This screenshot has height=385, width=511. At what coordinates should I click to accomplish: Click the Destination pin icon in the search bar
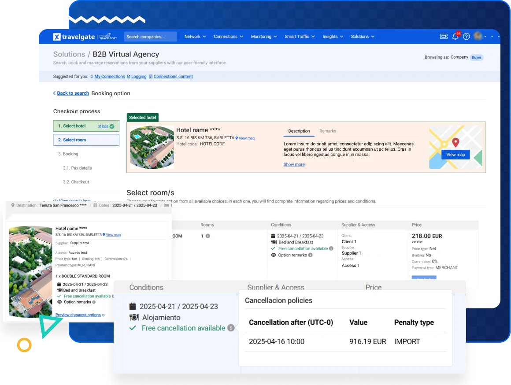click(13, 205)
